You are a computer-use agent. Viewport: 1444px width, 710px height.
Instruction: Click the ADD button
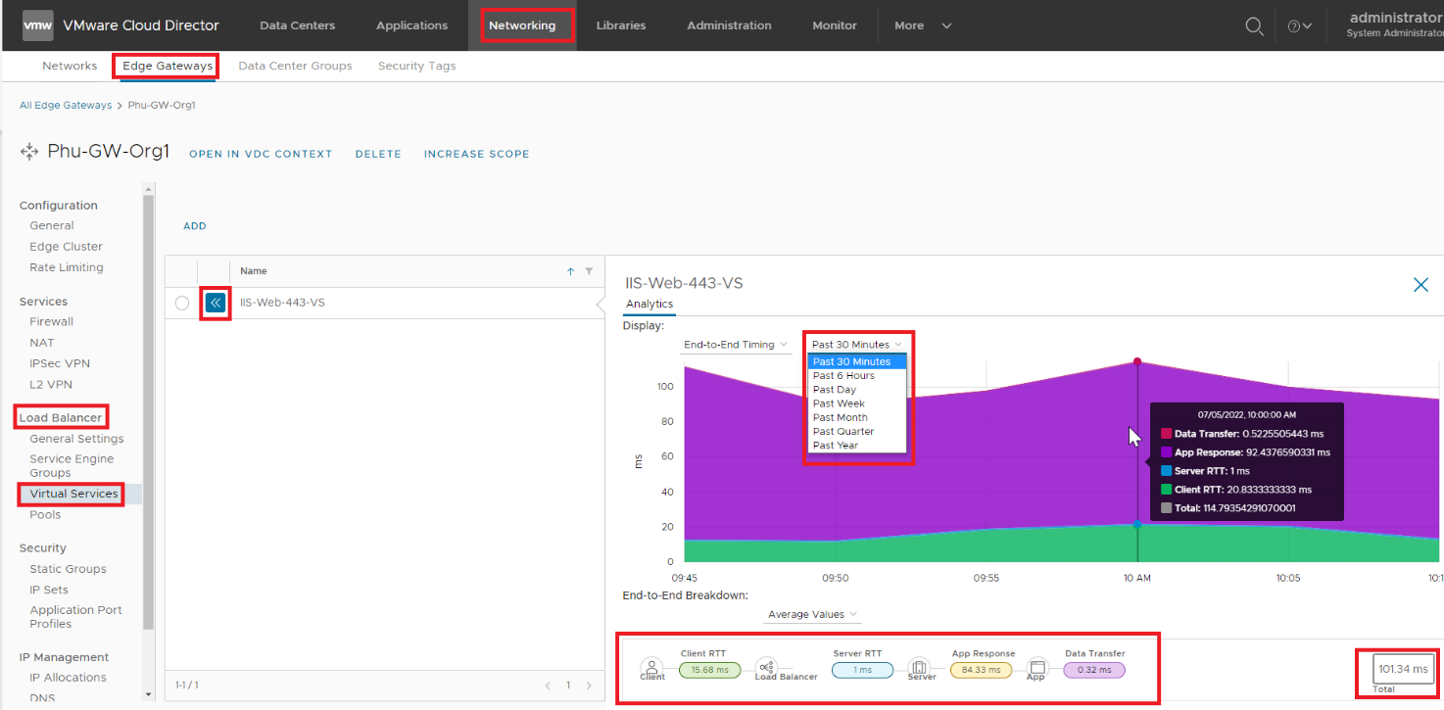click(195, 226)
